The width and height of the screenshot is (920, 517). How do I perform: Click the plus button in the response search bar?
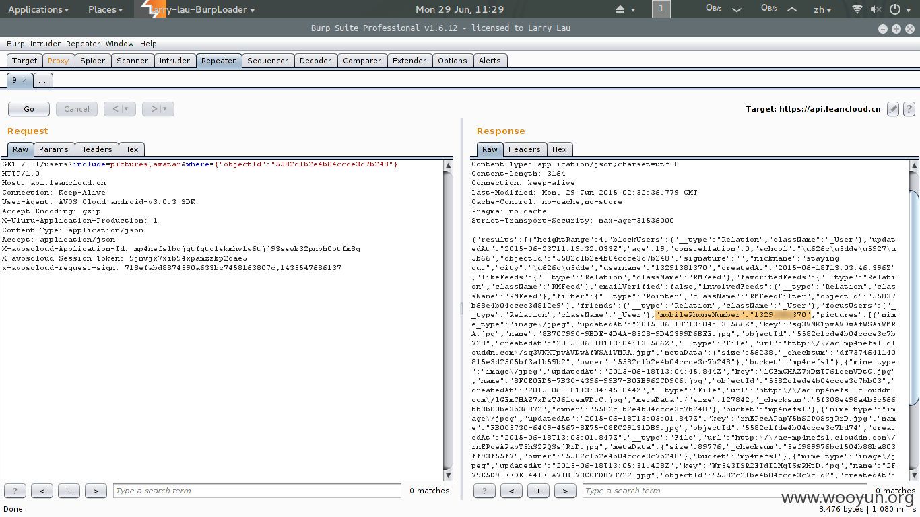pyautogui.click(x=538, y=491)
